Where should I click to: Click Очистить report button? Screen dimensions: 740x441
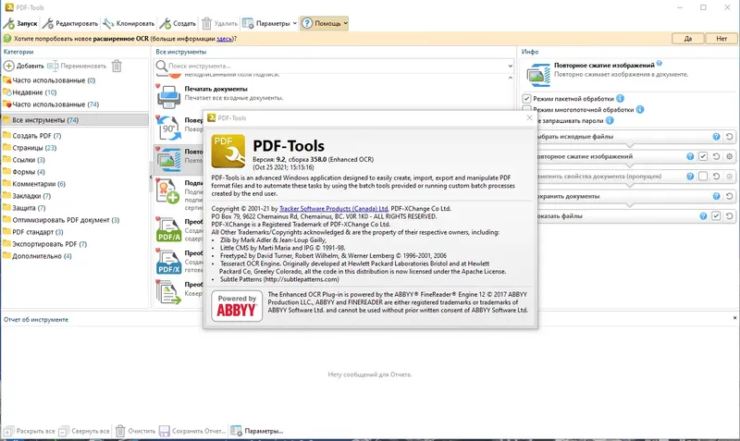coord(135,431)
